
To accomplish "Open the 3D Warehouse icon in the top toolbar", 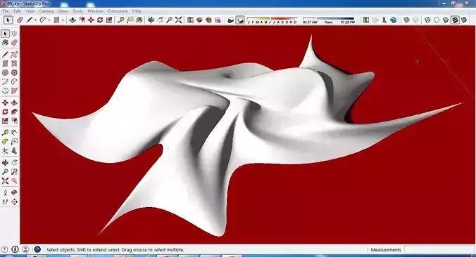I will [x=199, y=20].
